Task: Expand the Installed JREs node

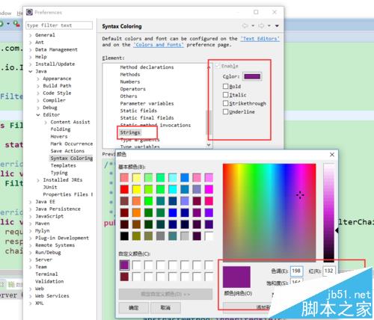Action: click(38, 180)
